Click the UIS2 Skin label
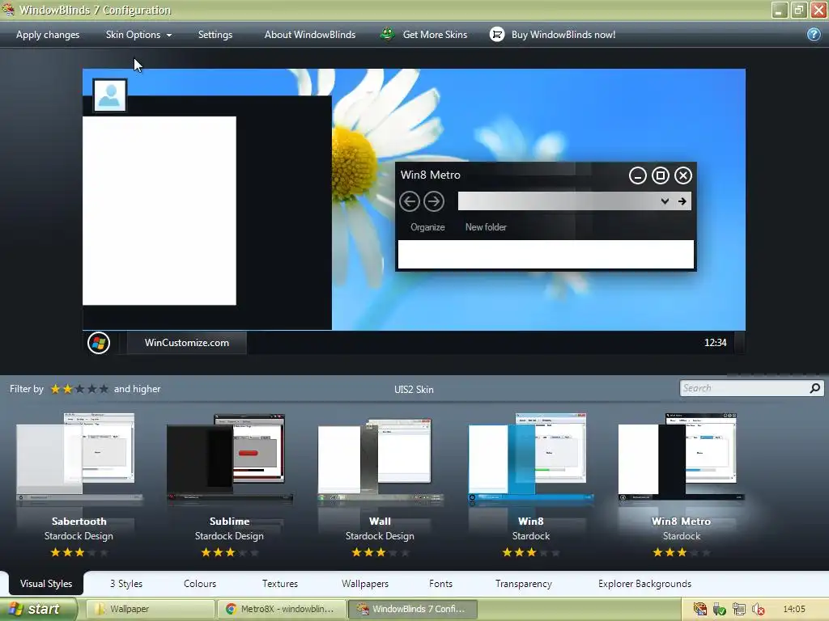This screenshot has width=829, height=621. click(414, 390)
